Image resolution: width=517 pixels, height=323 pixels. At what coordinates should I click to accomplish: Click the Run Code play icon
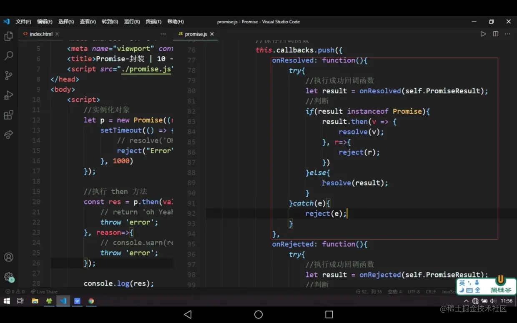[483, 34]
